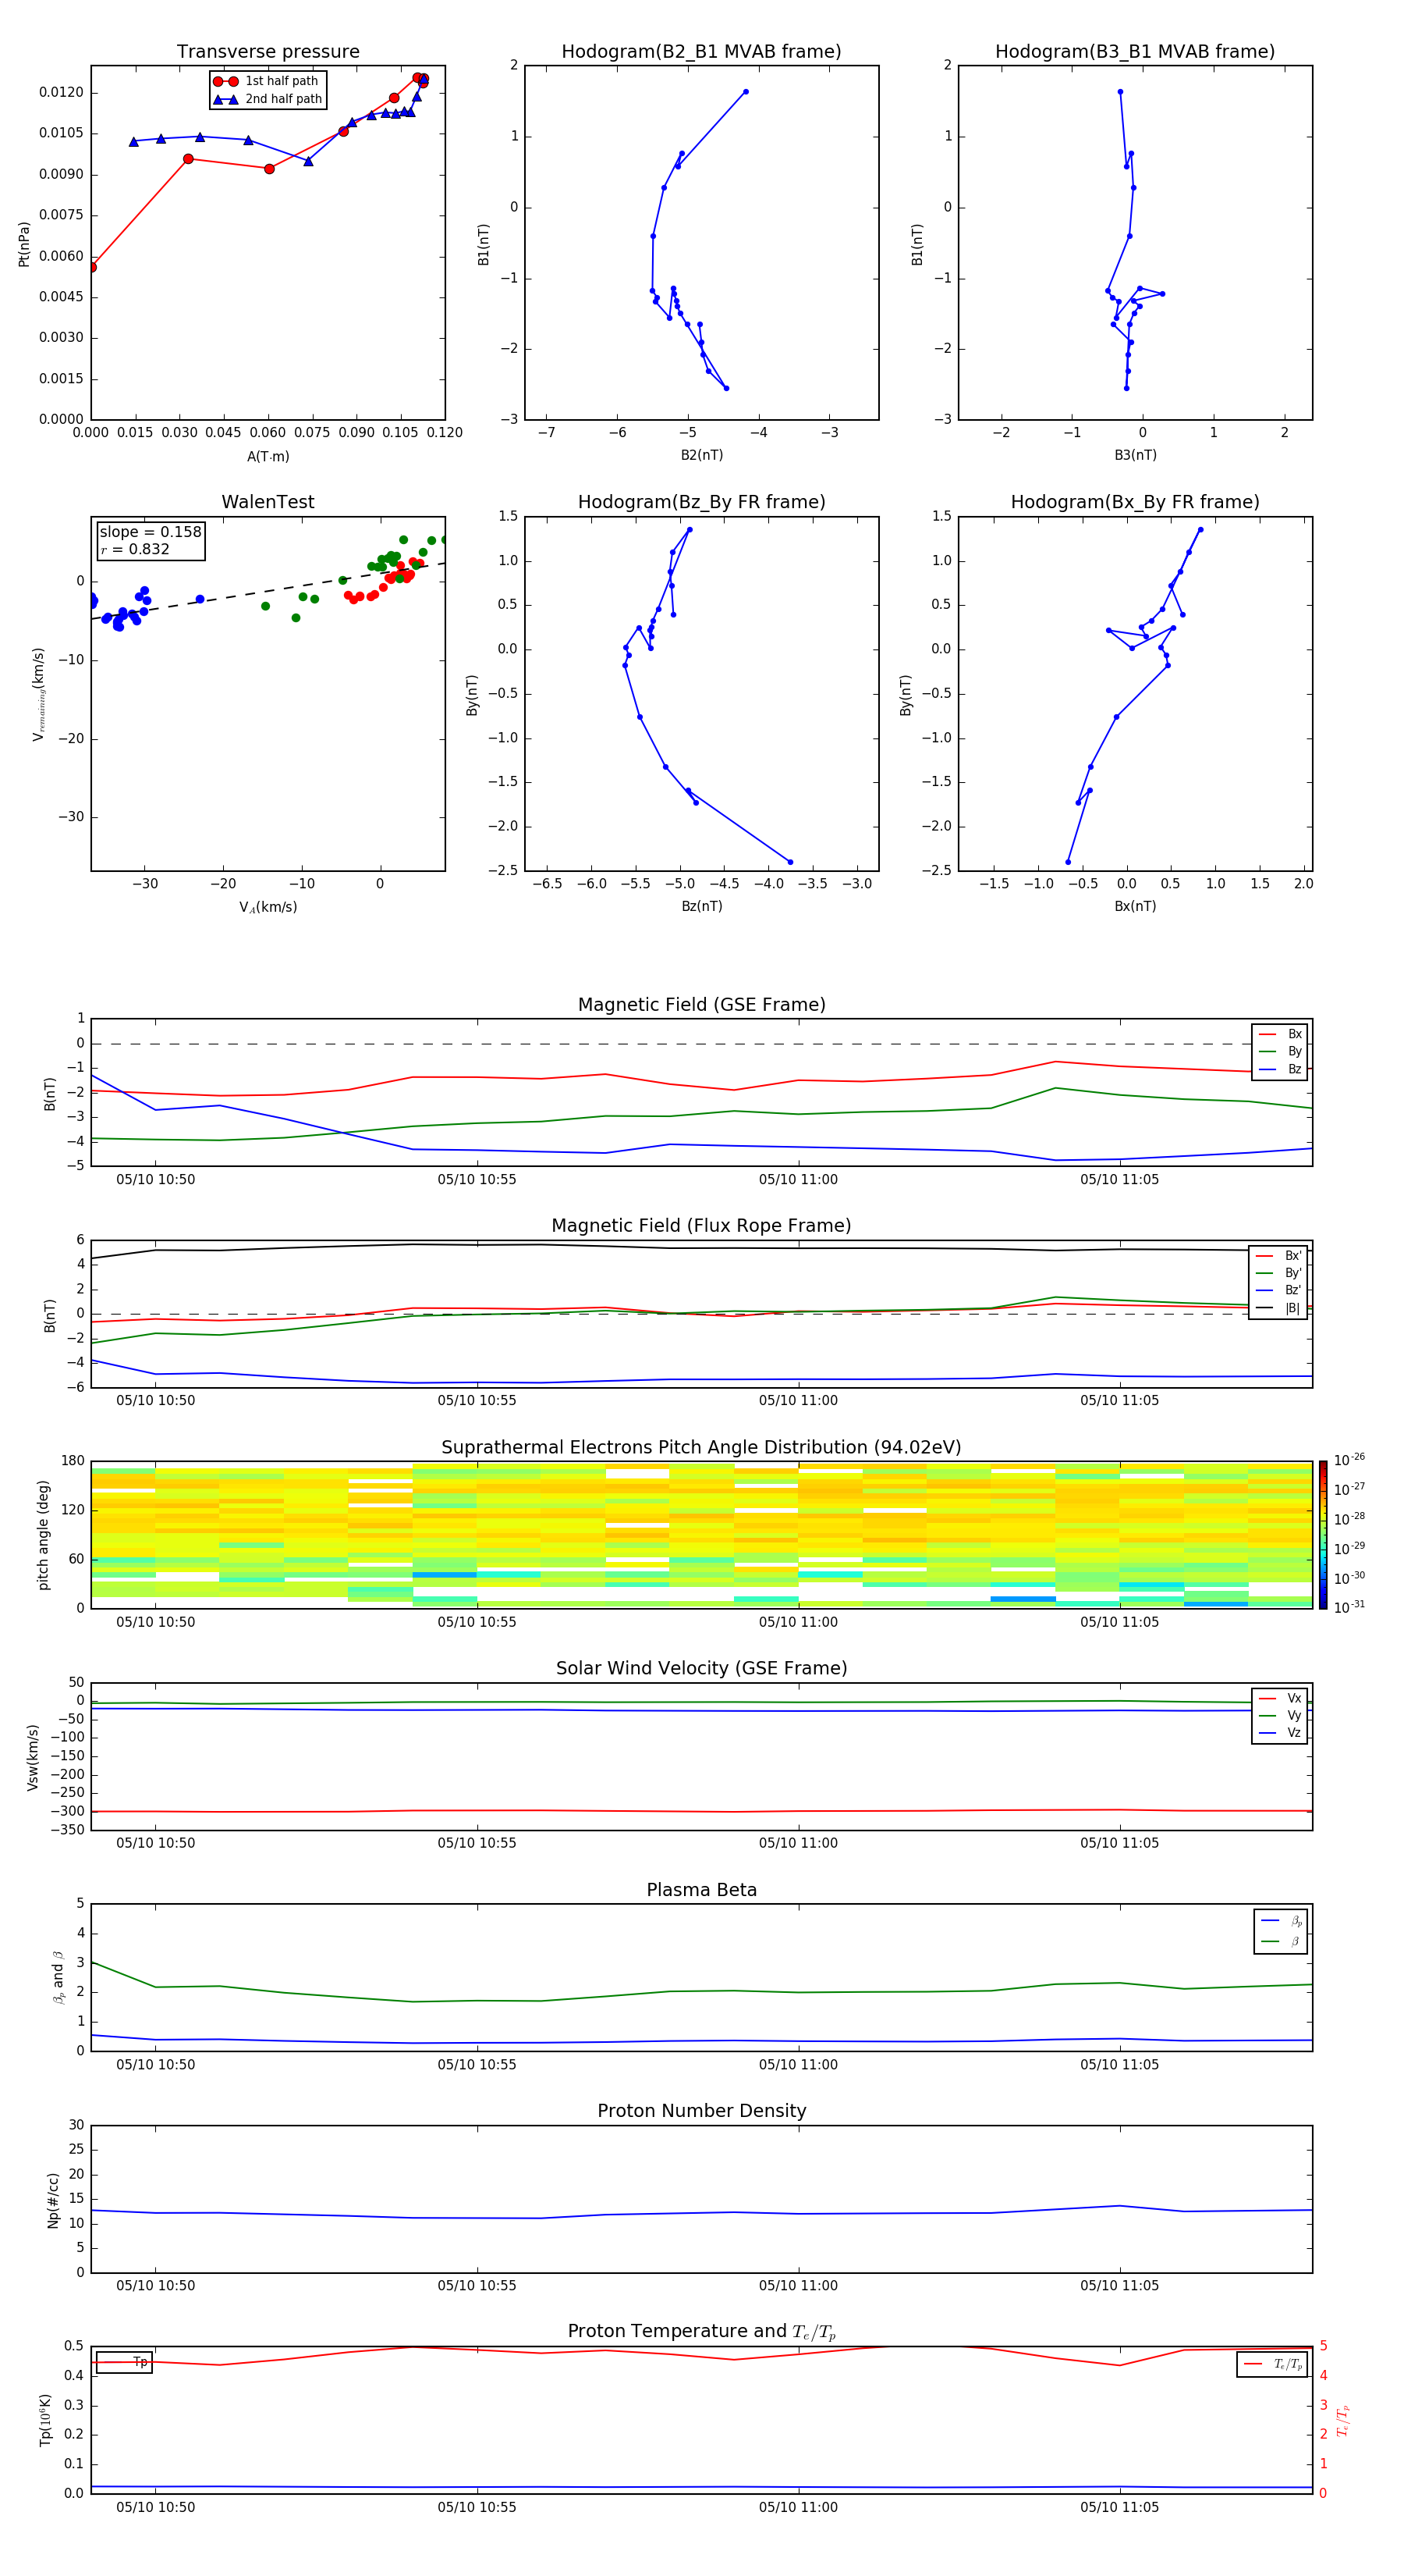Click the "10^-26" colorbar tick label
The image size is (1404, 2576).
[1349, 1460]
